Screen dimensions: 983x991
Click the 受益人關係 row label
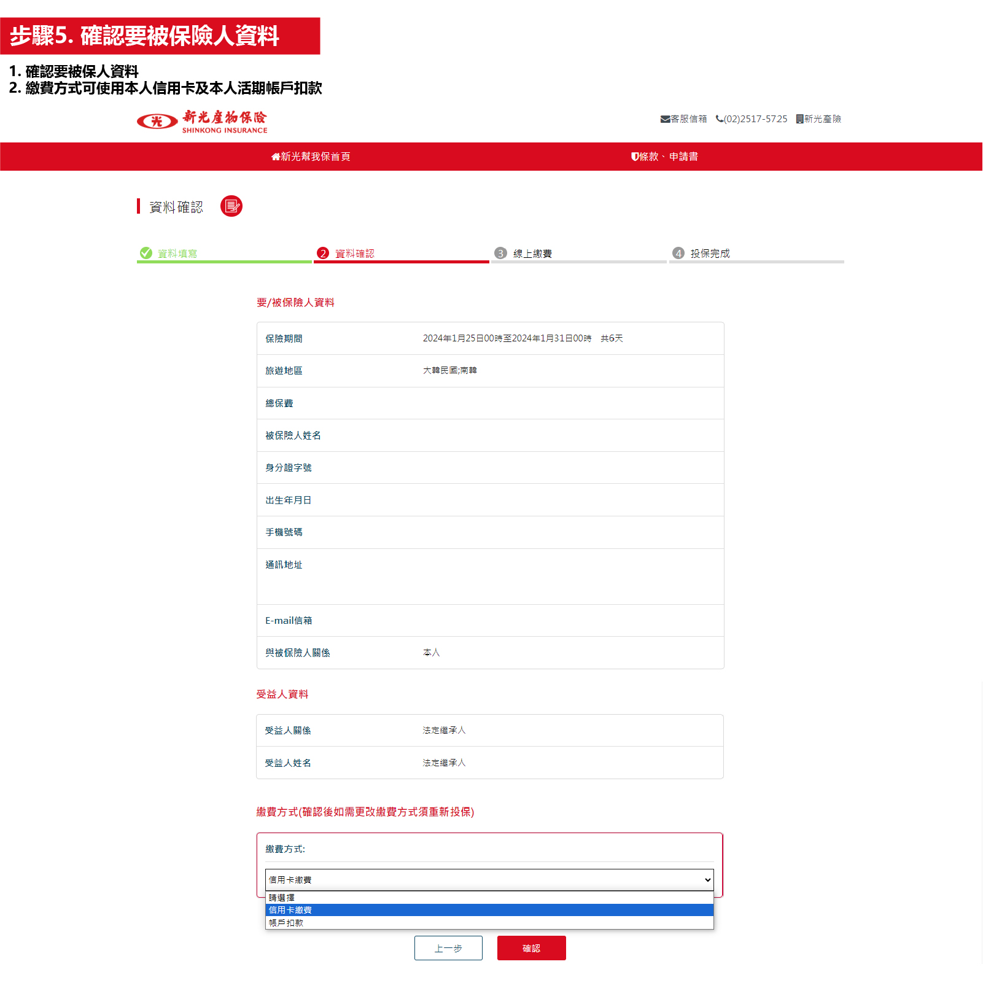coord(288,730)
